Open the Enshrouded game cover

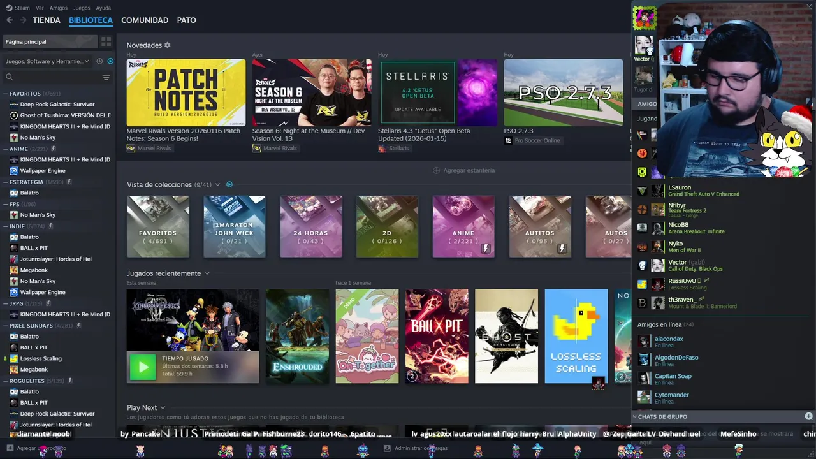point(298,337)
